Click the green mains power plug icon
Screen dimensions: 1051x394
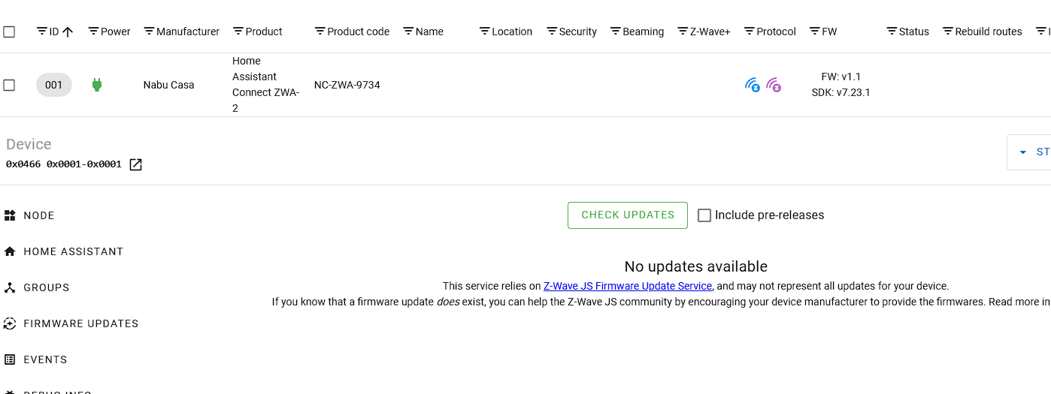(x=96, y=85)
